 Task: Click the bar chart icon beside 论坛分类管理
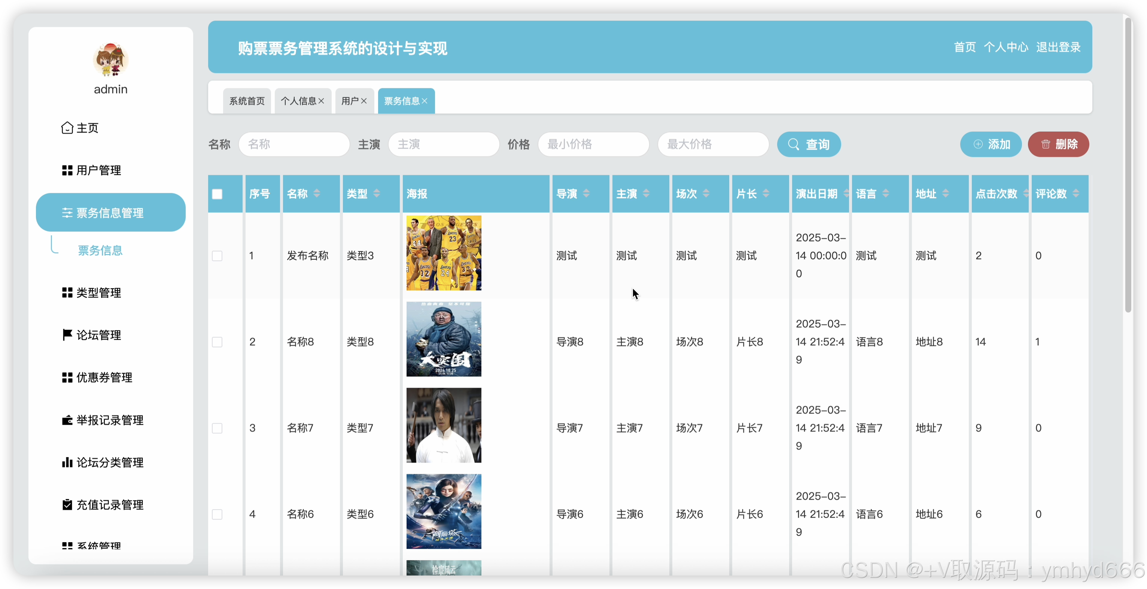pyautogui.click(x=67, y=463)
